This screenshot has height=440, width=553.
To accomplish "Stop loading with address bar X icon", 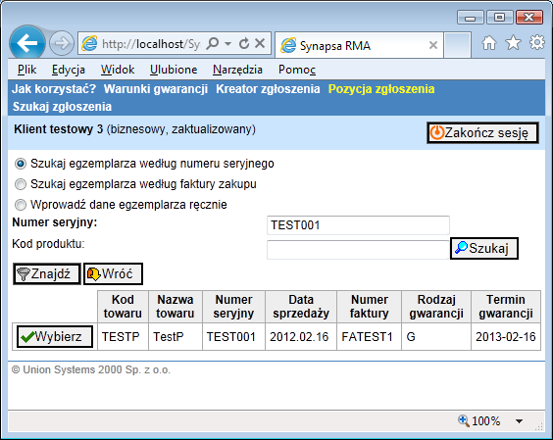I will [x=260, y=43].
